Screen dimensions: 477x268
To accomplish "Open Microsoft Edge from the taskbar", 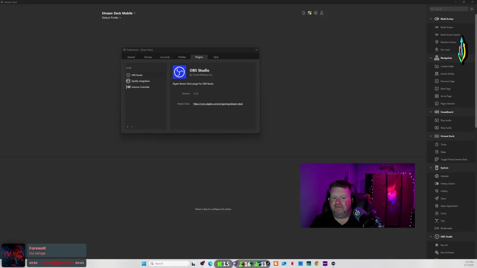I will (211, 264).
